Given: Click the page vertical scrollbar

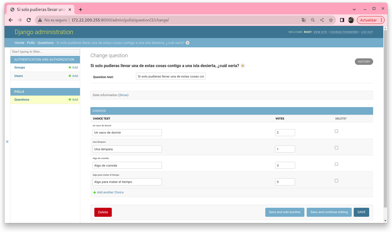Looking at the screenshot, I should 385,113.
